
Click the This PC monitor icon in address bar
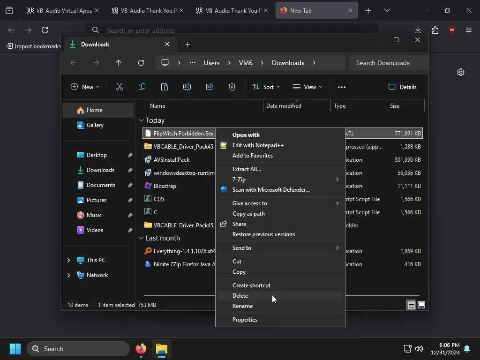[x=165, y=63]
